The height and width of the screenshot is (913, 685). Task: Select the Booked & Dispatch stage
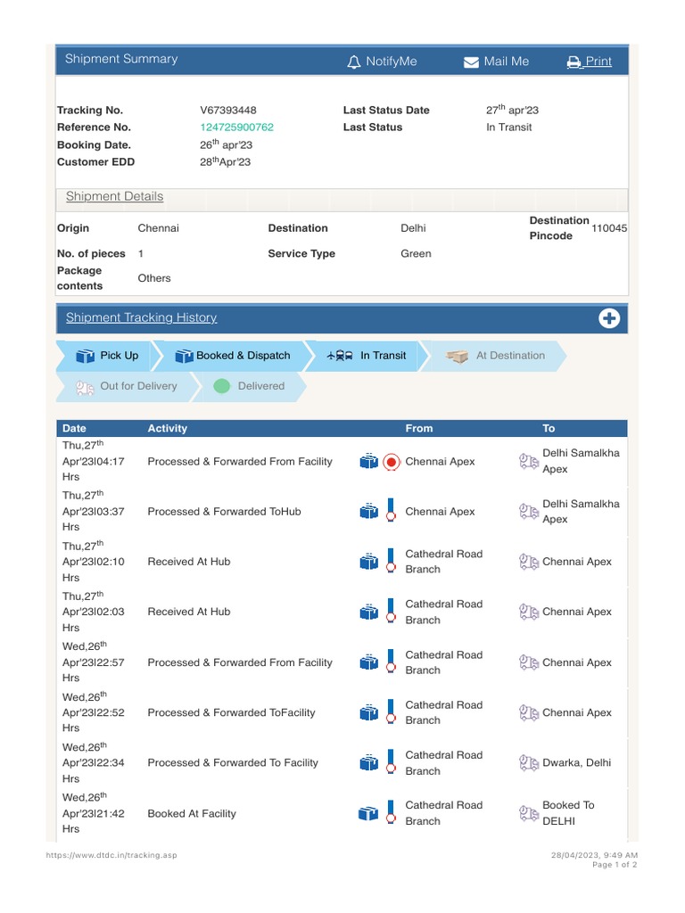pyautogui.click(x=234, y=356)
